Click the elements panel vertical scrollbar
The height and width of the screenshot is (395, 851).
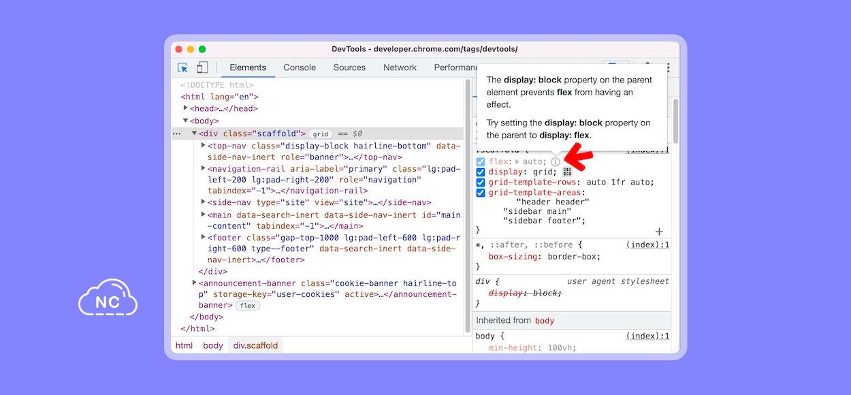click(x=467, y=204)
